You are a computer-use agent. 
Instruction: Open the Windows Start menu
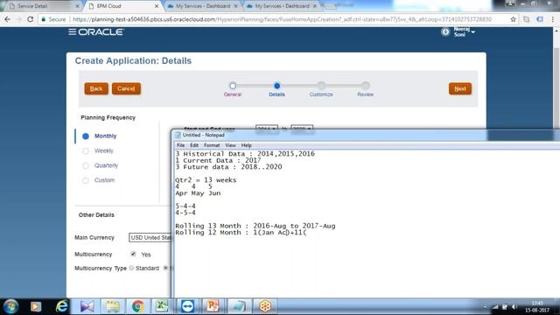(11, 306)
